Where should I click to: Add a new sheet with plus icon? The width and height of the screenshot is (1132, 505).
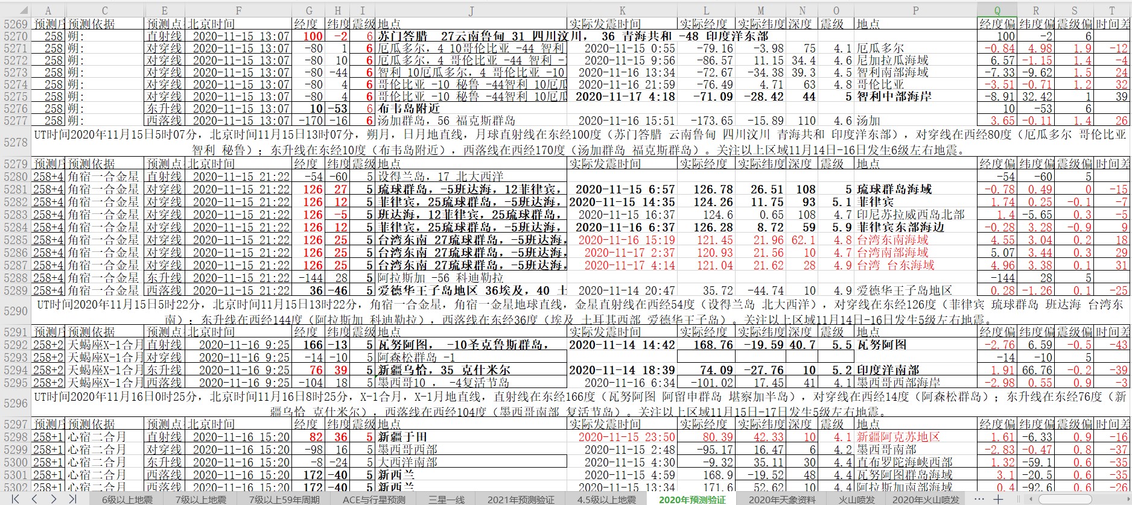998,499
